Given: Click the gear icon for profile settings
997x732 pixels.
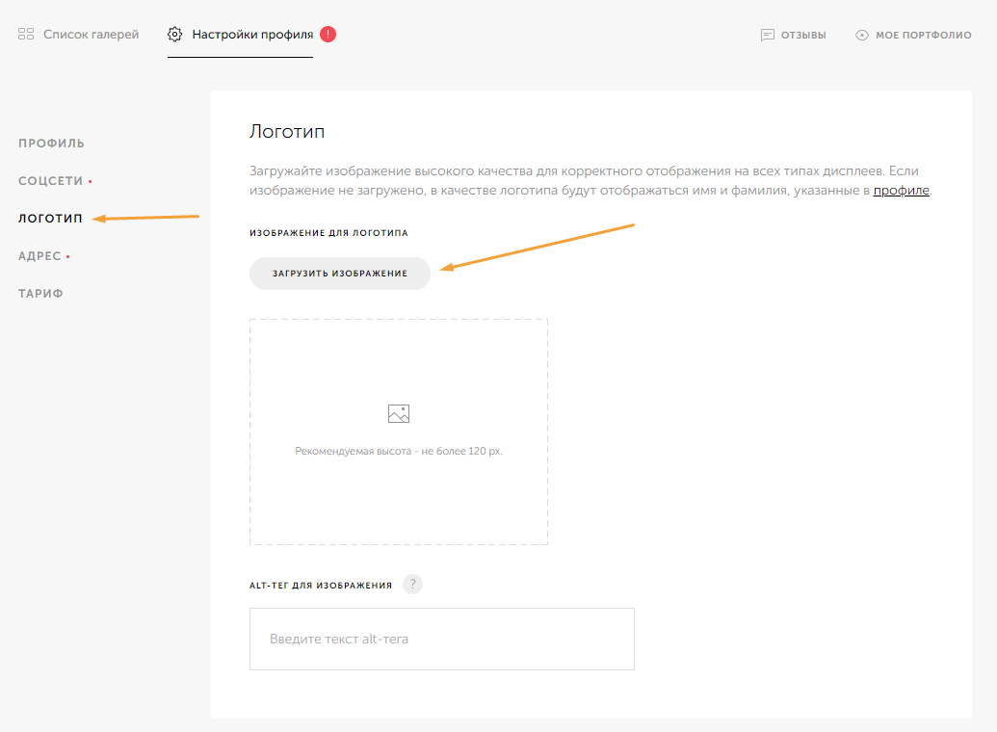Looking at the screenshot, I should click(x=174, y=35).
